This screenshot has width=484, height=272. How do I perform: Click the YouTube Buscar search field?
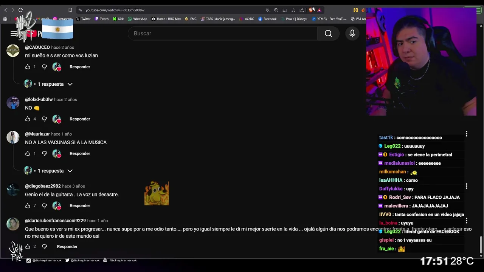(223, 34)
